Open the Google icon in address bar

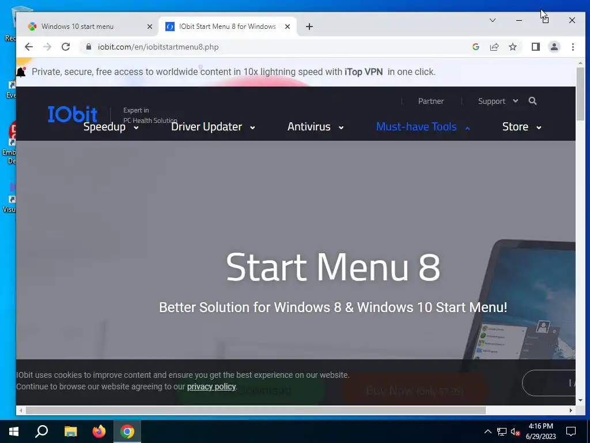[475, 47]
